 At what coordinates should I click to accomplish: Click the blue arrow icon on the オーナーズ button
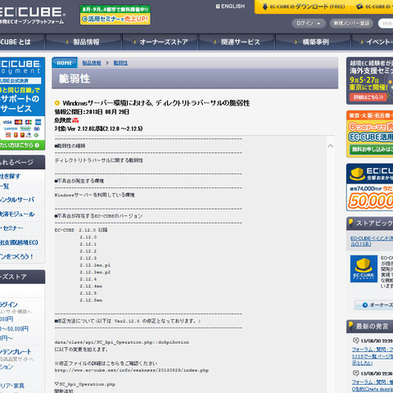[x=365, y=305]
